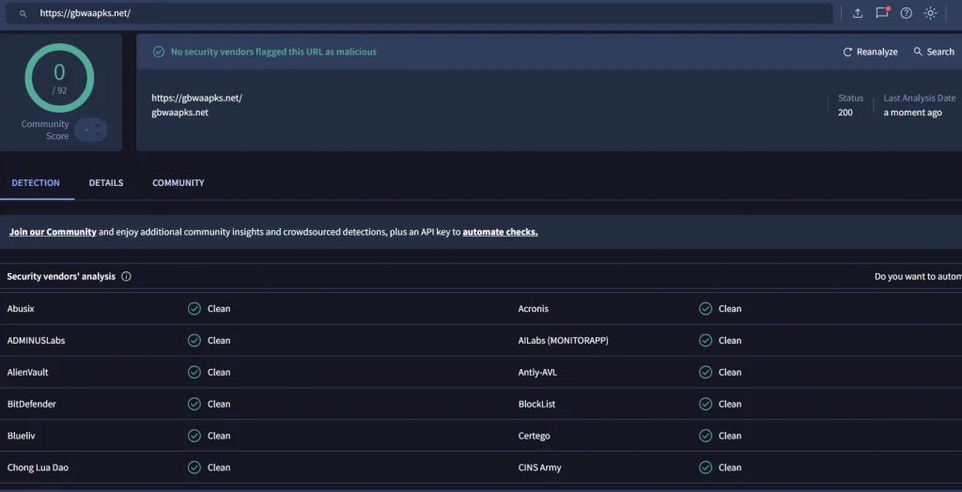The height and width of the screenshot is (492, 962).
Task: Click the AILabs (MONITORAPP) clean check icon
Action: 706,341
